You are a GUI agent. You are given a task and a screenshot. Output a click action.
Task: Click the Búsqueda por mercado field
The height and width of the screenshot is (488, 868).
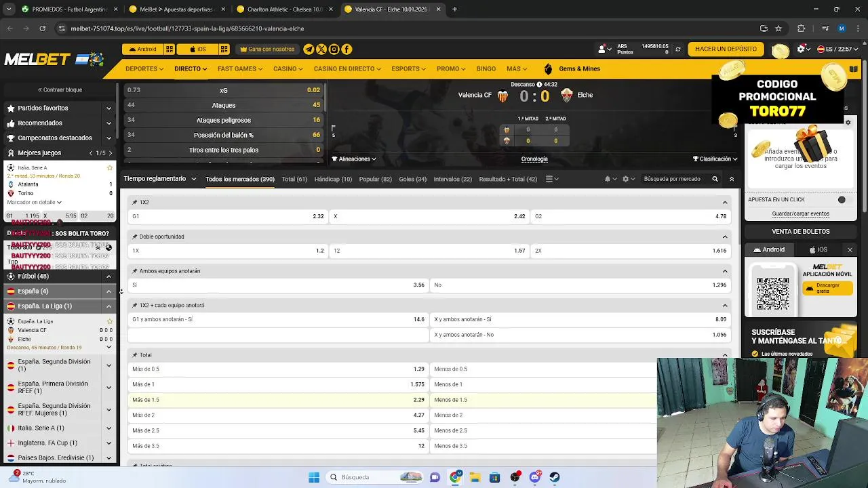click(675, 179)
